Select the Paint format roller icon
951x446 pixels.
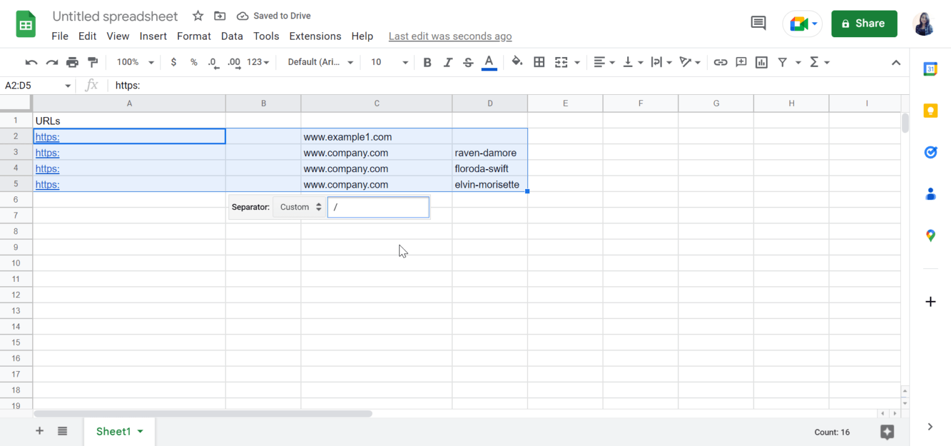pyautogui.click(x=93, y=62)
